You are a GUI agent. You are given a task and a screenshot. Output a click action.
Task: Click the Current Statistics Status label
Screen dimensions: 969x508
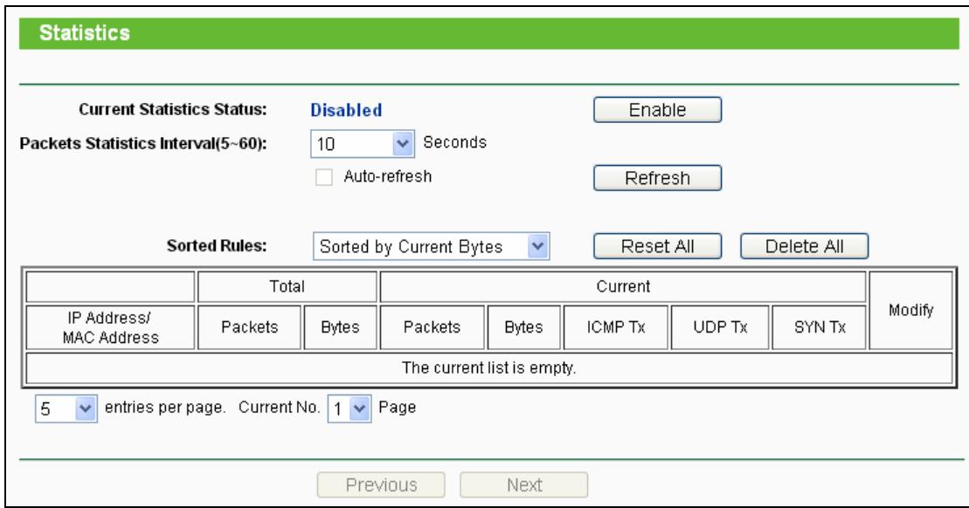pyautogui.click(x=173, y=109)
